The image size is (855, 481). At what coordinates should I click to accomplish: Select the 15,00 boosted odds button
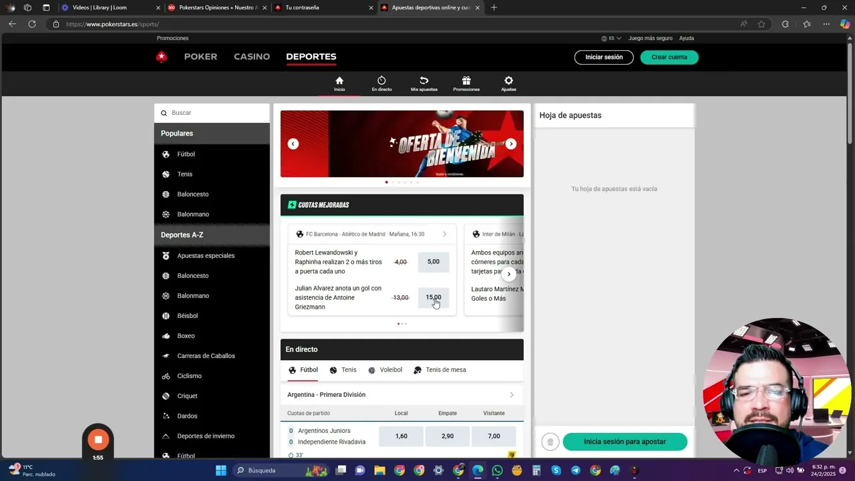(x=434, y=298)
